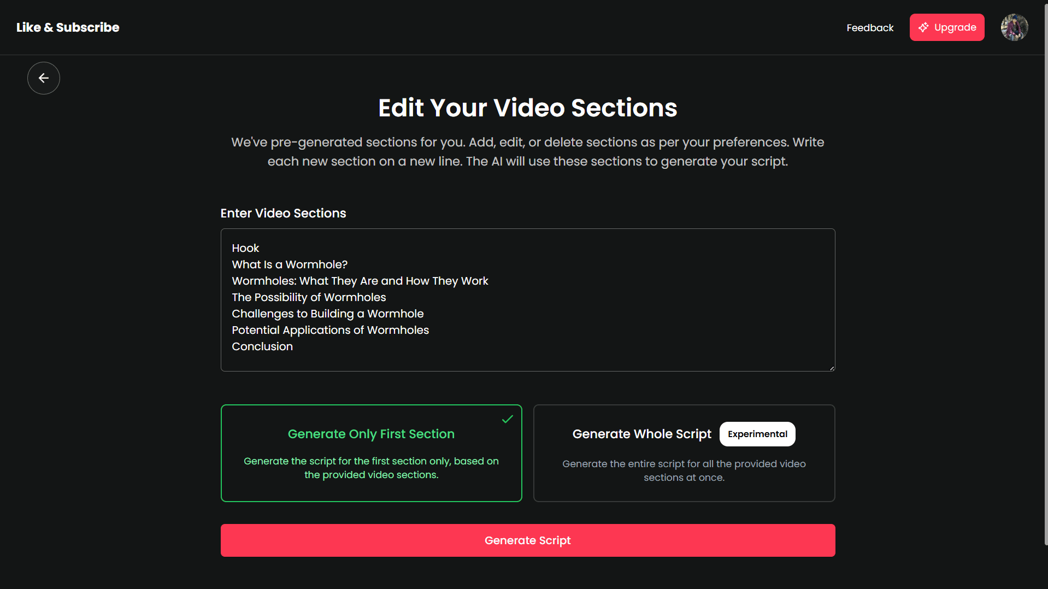Screen dimensions: 1048x589
Task: Click the Generate Script button
Action: (528, 540)
